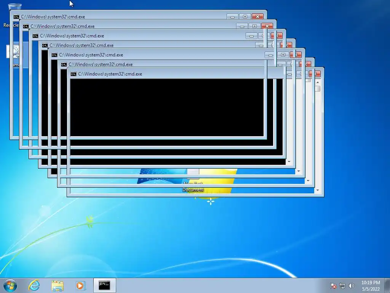Minimize the first cmd window from top

[x=232, y=17]
